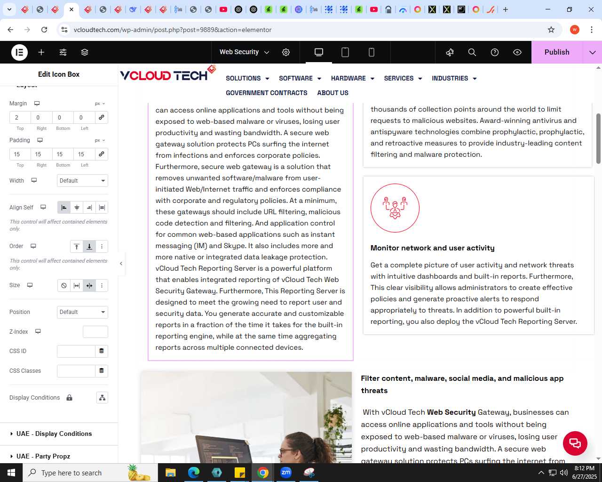Image resolution: width=602 pixels, height=482 pixels.
Task: Expand the Publish options arrow
Action: point(593,52)
